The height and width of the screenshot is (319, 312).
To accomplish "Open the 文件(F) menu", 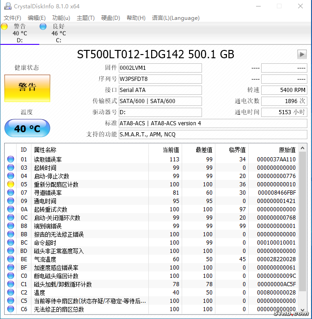I will pyautogui.click(x=12, y=18).
